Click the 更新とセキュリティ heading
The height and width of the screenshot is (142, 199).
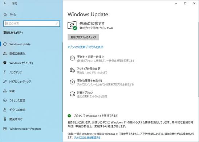point(13,33)
